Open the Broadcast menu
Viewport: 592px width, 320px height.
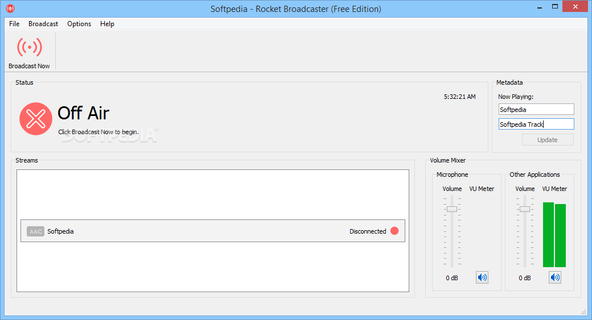(x=43, y=24)
